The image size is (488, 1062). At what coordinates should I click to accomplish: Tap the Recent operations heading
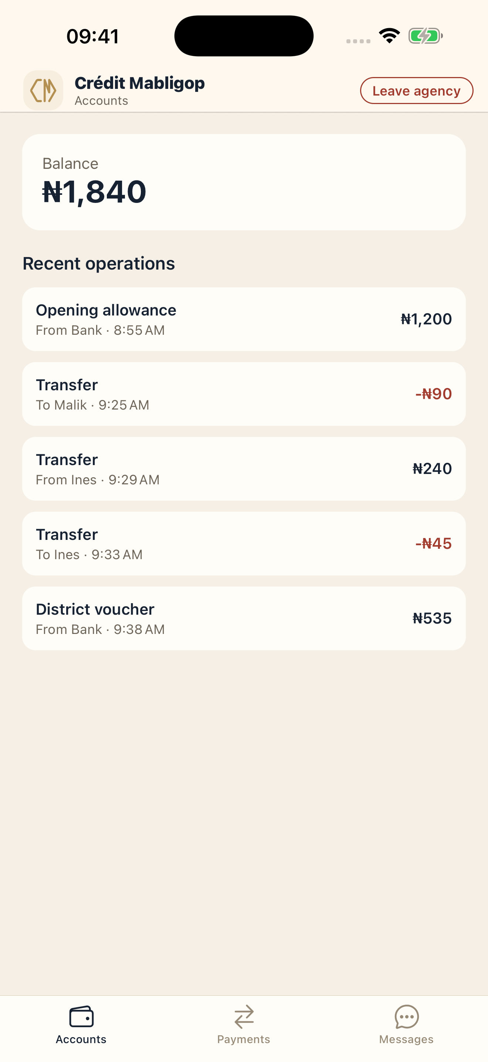99,263
